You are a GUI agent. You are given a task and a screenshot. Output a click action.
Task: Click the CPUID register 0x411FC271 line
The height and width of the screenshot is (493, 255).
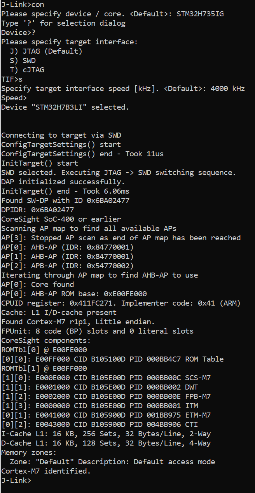tap(121, 303)
